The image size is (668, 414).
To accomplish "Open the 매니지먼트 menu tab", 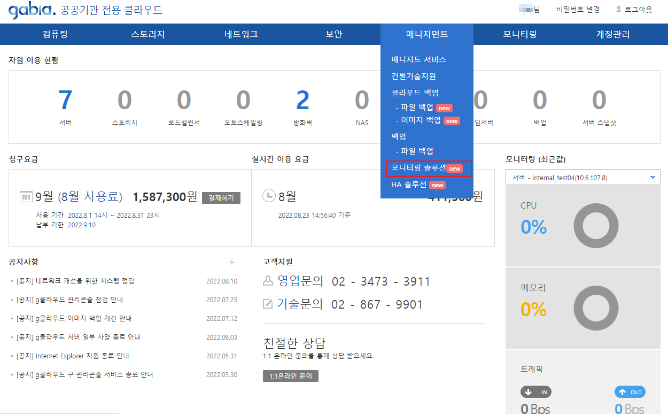I will (x=427, y=34).
